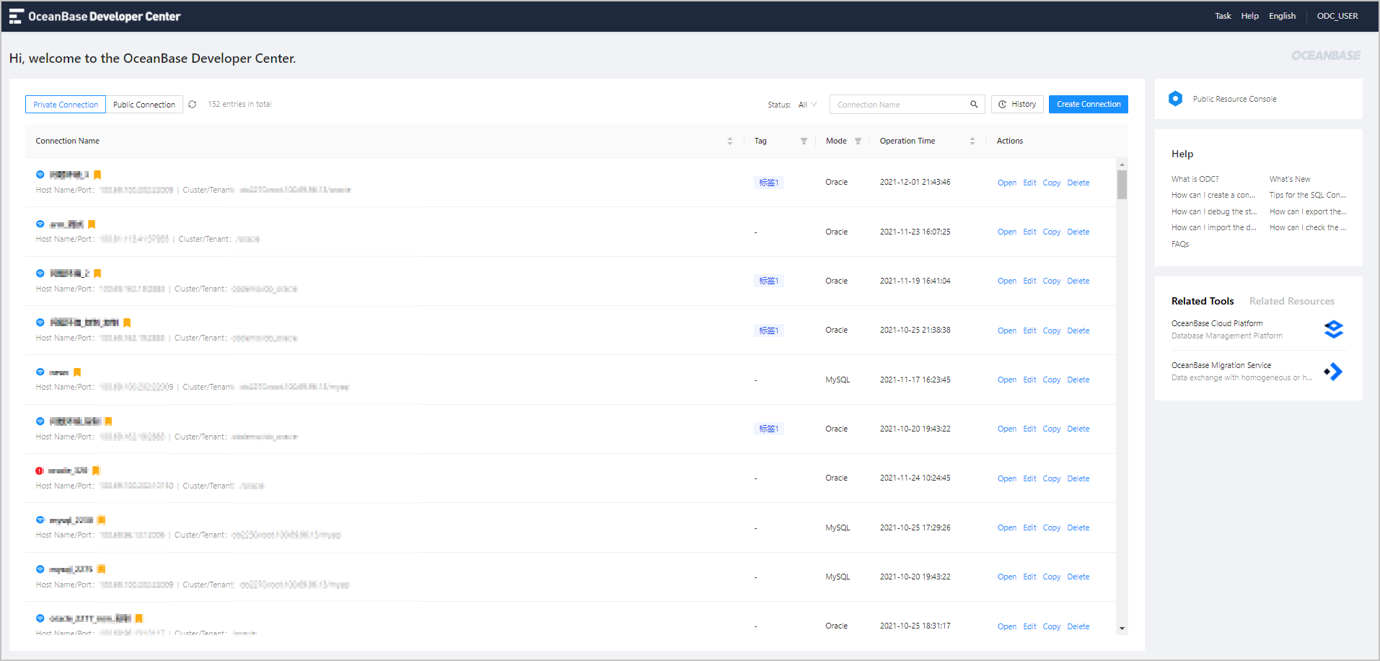
Task: Copy the connection dated 2021-11-19 16:41:04
Action: pyautogui.click(x=1052, y=281)
